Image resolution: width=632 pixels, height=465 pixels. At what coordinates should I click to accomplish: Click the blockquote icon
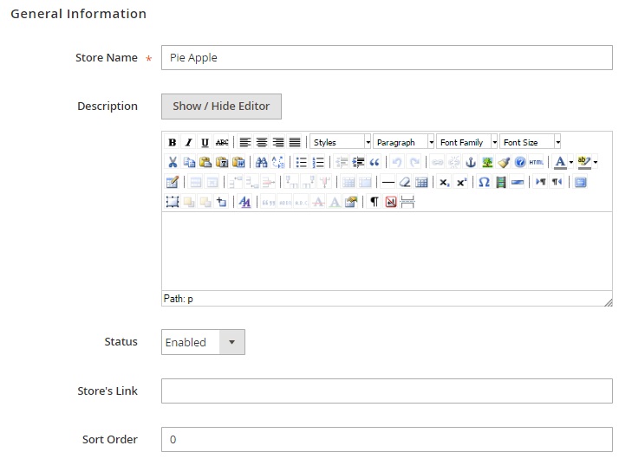[375, 162]
